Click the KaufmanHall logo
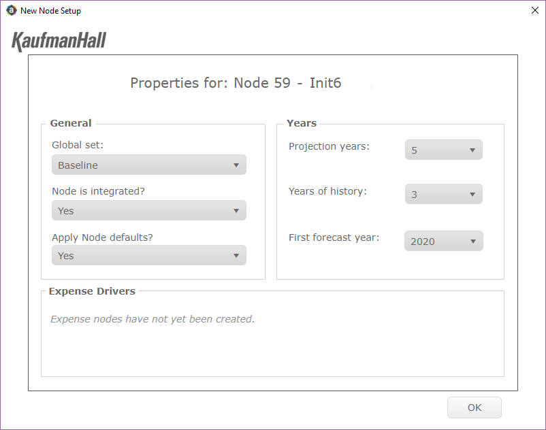Viewport: 546px width, 430px height. pyautogui.click(x=59, y=42)
